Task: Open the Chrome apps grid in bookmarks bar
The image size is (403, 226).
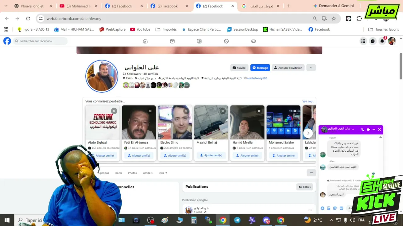Action: pos(6,29)
